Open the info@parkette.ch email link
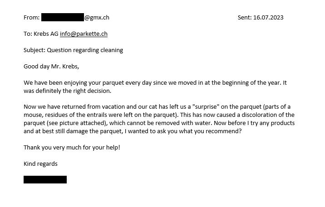325x207 pixels. [84, 34]
